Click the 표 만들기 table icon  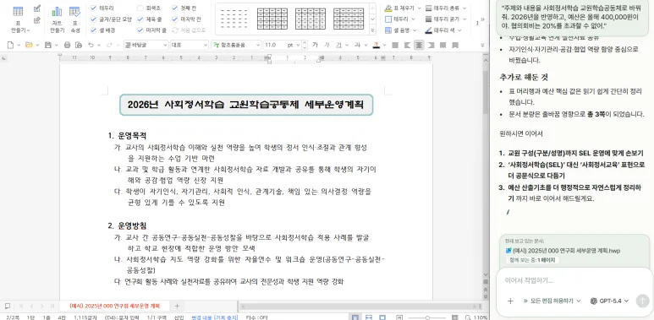[x=18, y=11]
